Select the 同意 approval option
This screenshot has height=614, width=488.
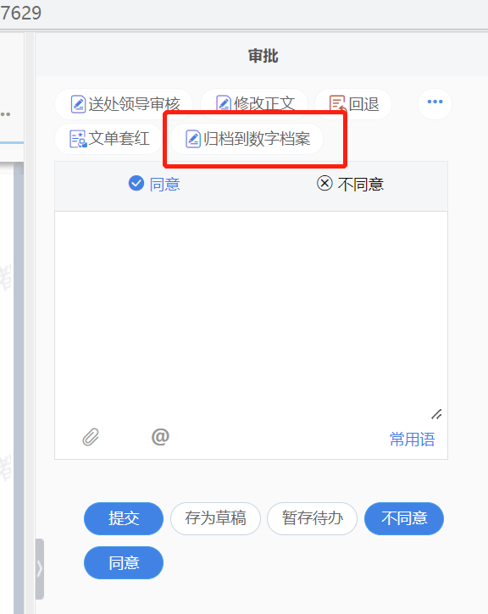pyautogui.click(x=154, y=184)
